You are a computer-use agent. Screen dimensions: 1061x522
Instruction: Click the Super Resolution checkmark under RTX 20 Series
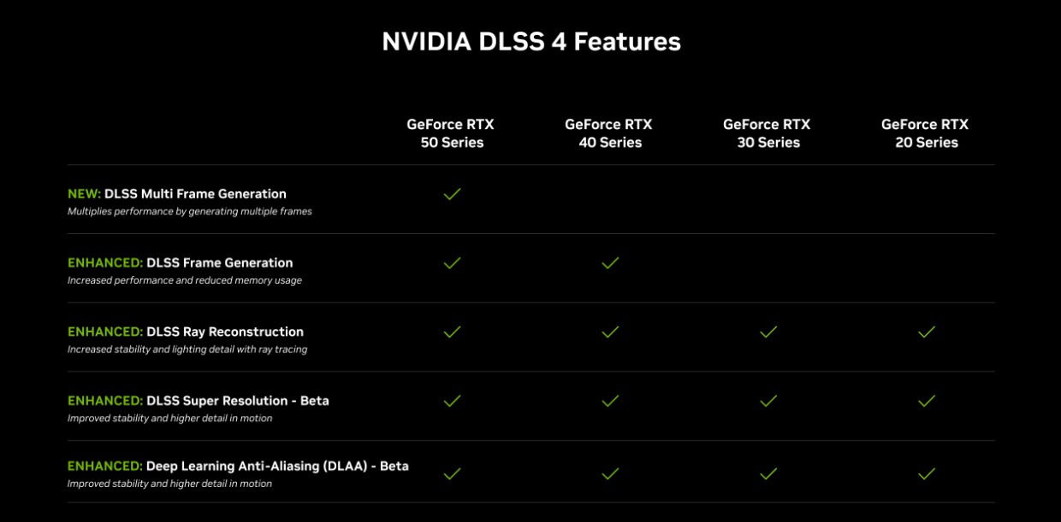tap(926, 401)
